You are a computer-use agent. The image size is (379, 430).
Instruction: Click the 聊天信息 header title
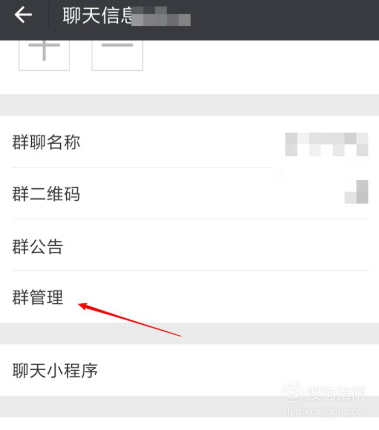[x=98, y=15]
